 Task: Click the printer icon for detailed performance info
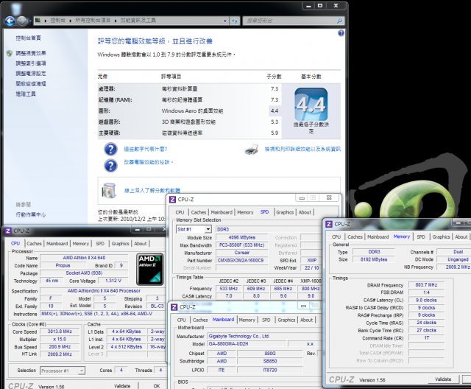(252, 150)
